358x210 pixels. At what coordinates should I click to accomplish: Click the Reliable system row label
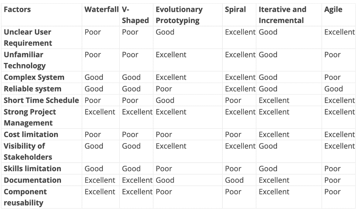pos(32,89)
